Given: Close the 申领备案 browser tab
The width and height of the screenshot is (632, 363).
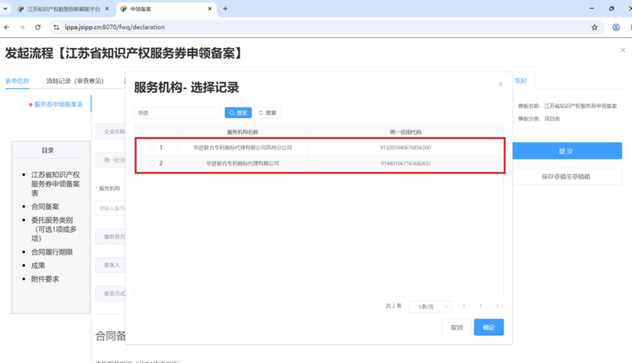Looking at the screenshot, I should (210, 8).
